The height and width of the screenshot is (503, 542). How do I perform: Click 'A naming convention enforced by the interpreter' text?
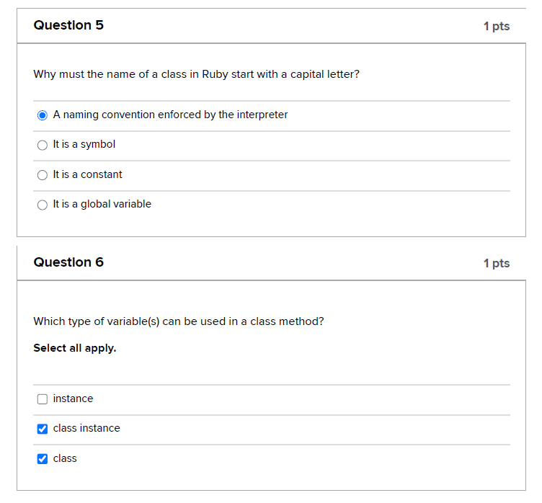170,115
